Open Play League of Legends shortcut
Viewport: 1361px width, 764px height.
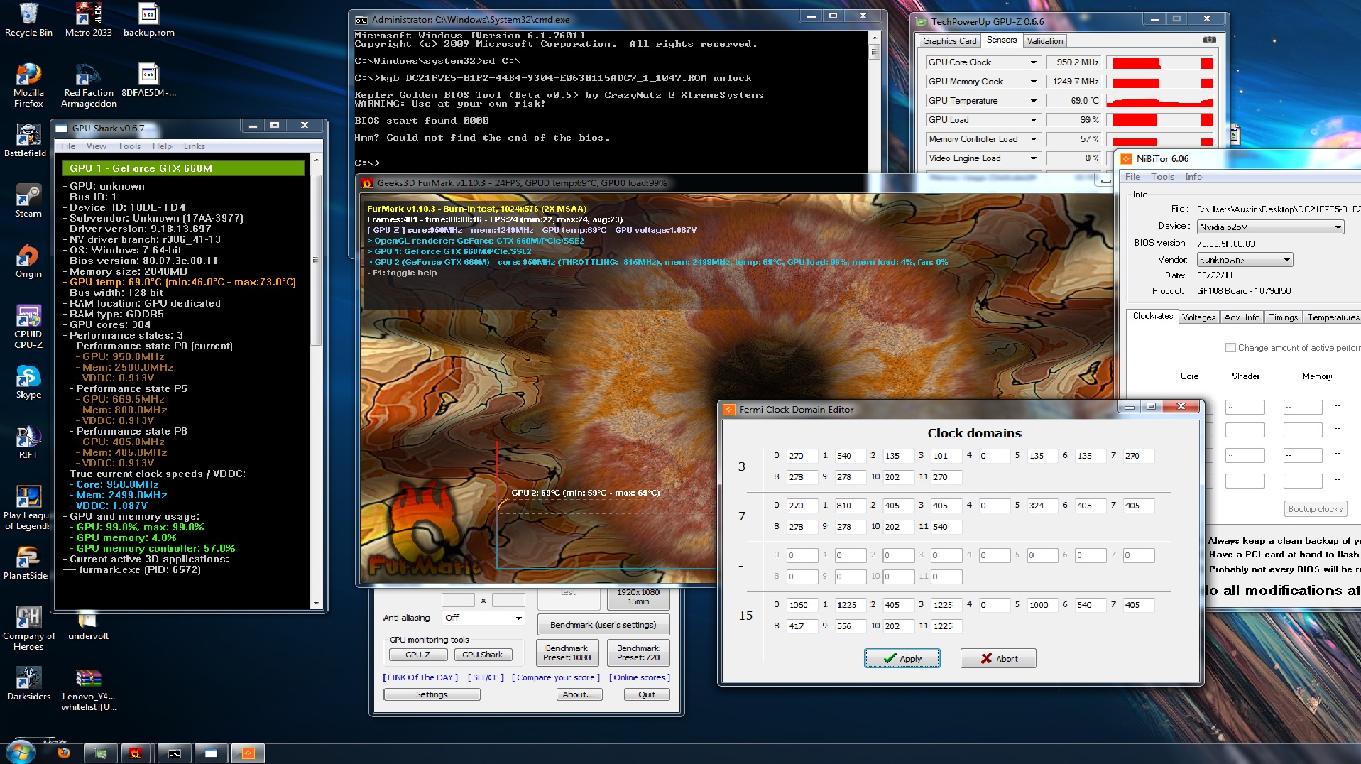[26, 508]
